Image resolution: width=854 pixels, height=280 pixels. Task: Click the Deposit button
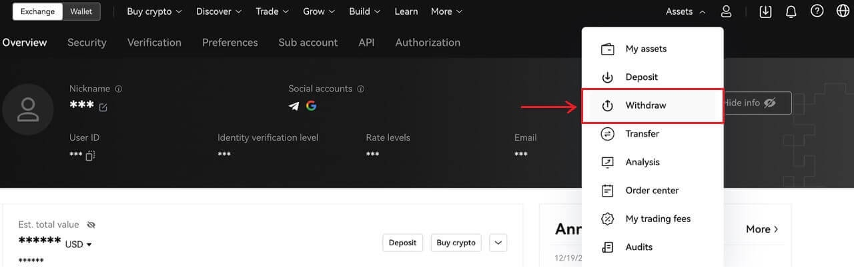402,243
